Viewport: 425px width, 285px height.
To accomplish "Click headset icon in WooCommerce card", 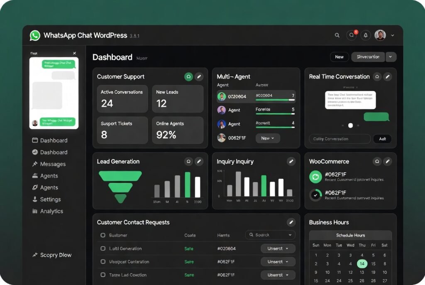I will pyautogui.click(x=377, y=161).
